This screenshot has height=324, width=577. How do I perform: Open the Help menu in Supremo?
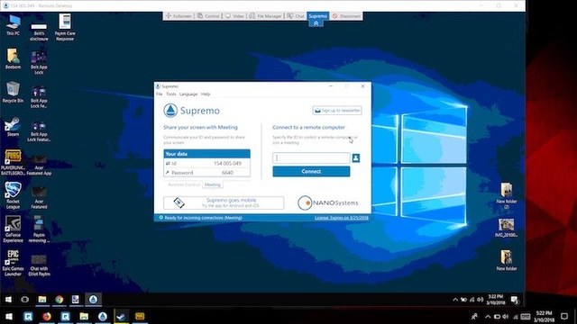(x=206, y=94)
